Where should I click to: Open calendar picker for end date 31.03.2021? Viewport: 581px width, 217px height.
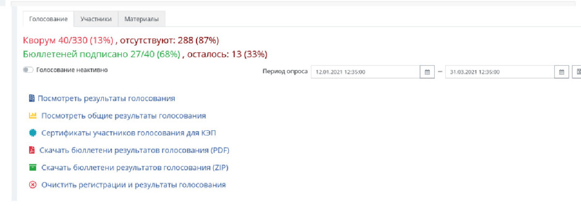[x=562, y=72]
